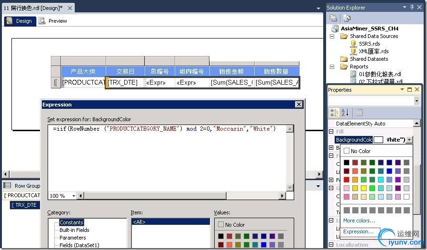Image resolution: width=427 pixels, height=250 pixels.
Task: Open Properties window position dropdown
Action: (x=402, y=89)
